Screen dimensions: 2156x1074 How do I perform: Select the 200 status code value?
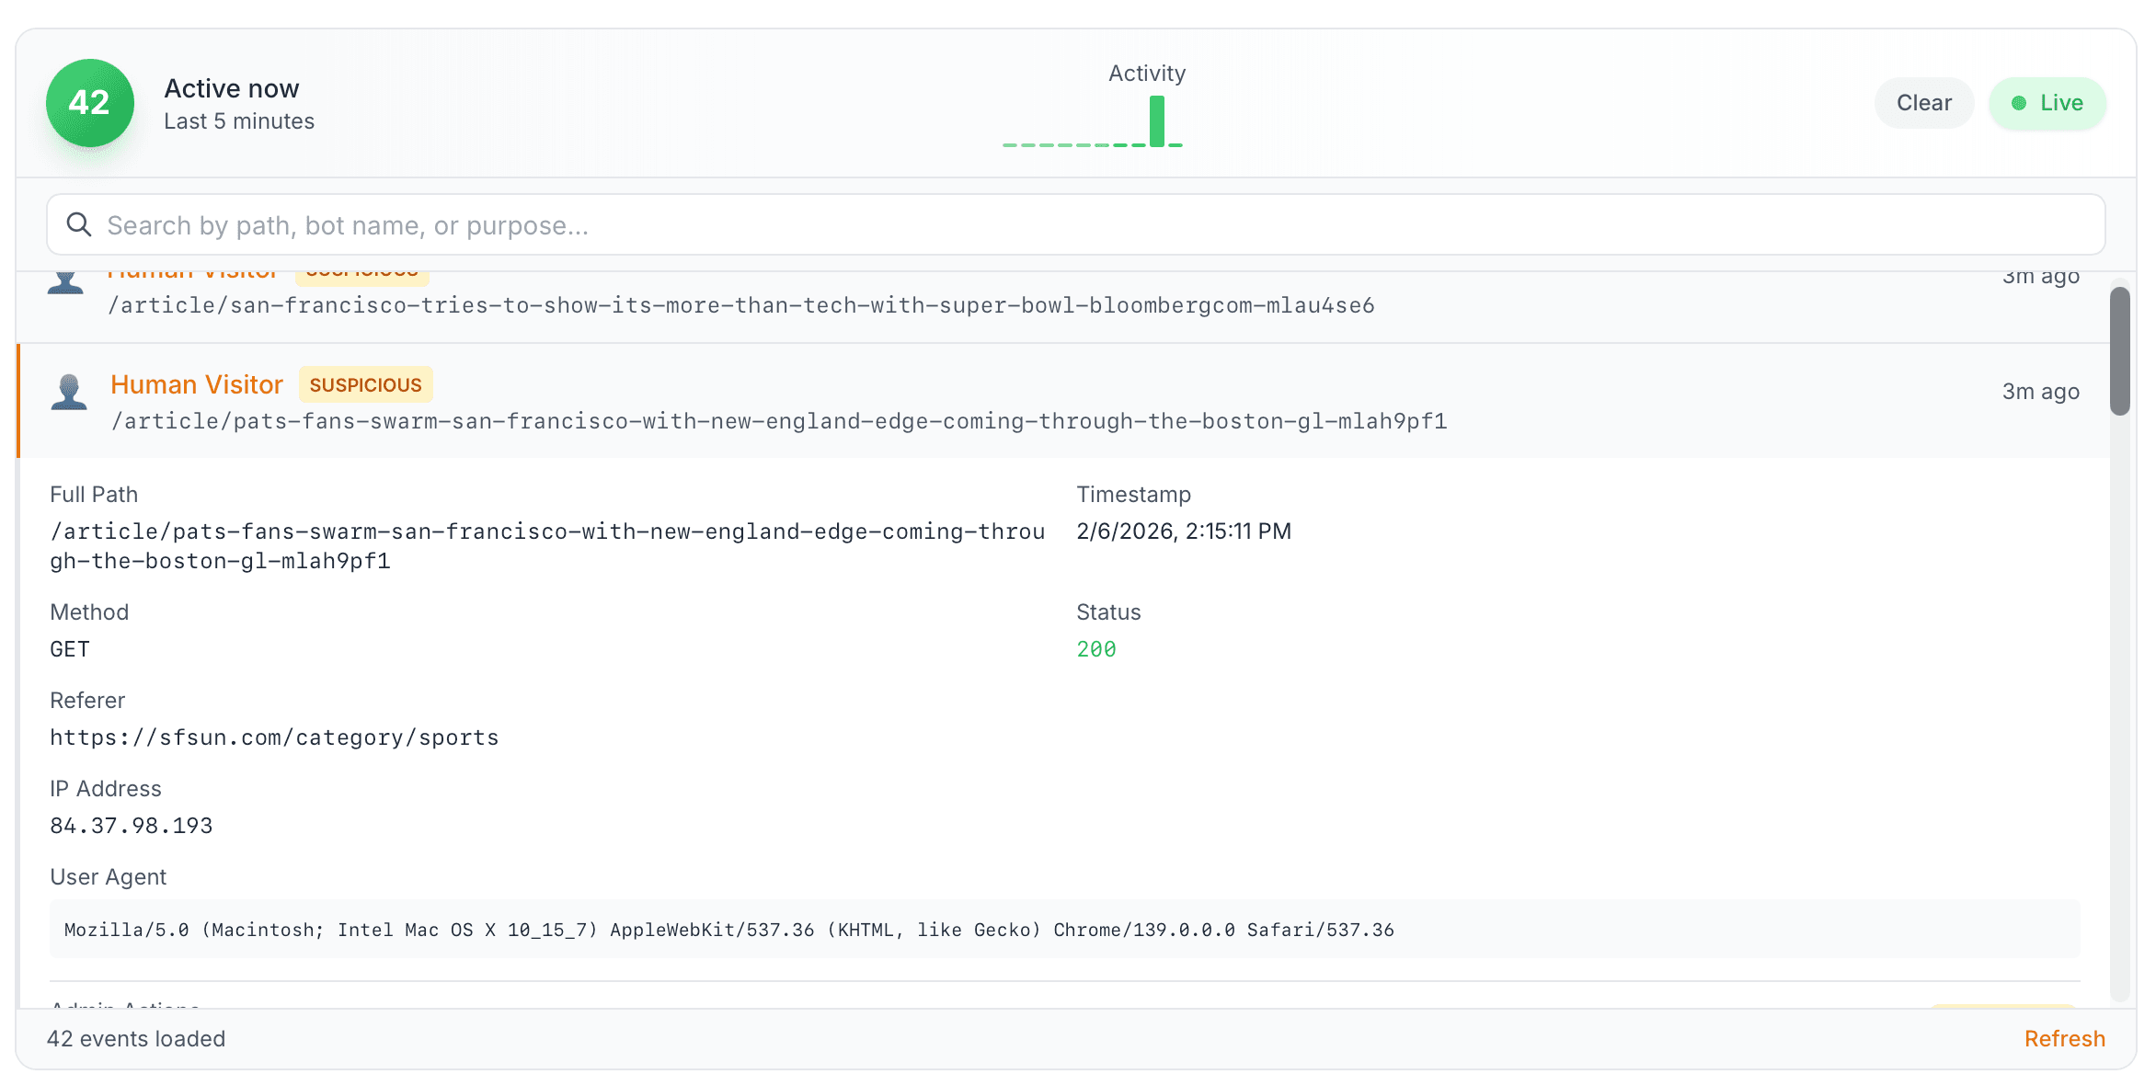click(1096, 648)
